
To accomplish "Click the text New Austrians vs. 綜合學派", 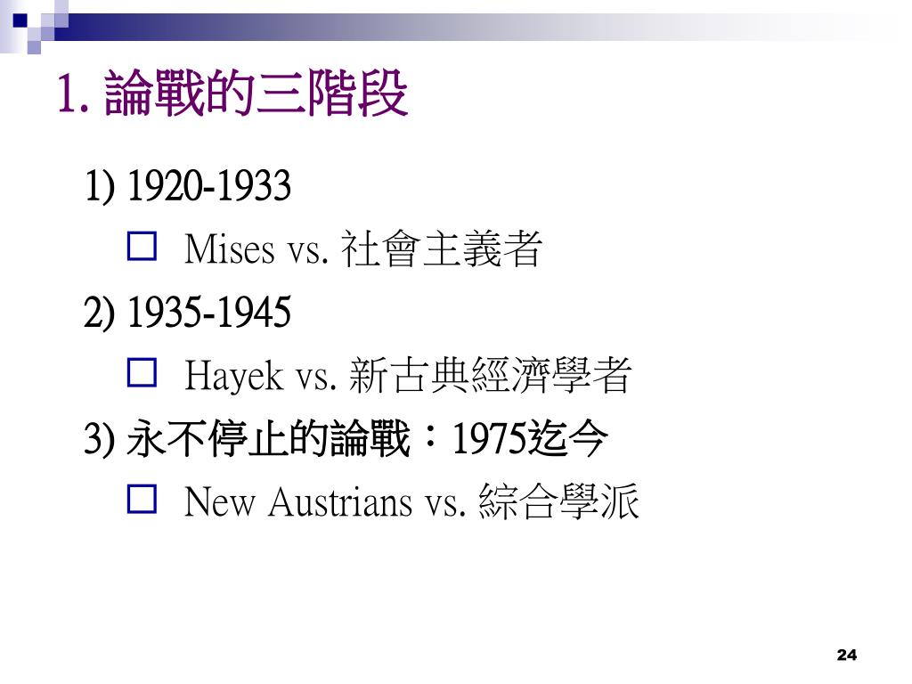I will pyautogui.click(x=412, y=501).
